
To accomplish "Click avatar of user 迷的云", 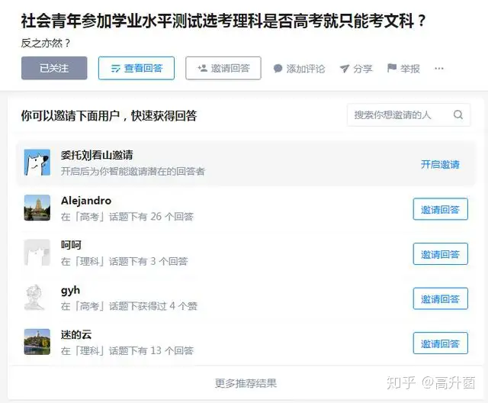I will (37, 342).
